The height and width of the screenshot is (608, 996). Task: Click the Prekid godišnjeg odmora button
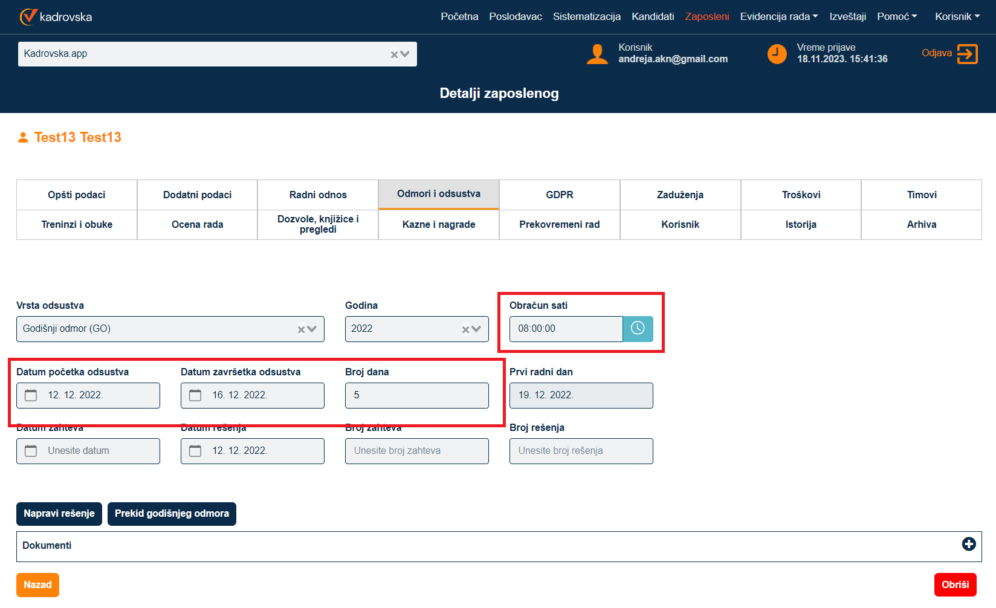coord(172,514)
